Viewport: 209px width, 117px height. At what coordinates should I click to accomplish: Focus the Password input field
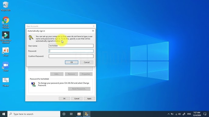71,51
